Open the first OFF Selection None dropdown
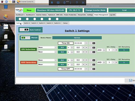Screen dimensions: 135x101 pyautogui.click(x=48, y=60)
